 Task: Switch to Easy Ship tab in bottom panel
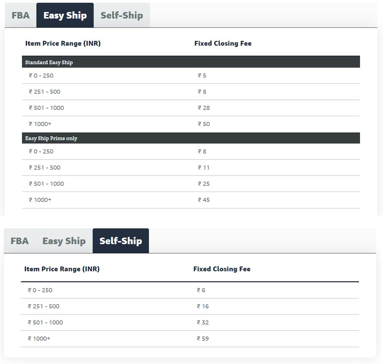click(64, 241)
